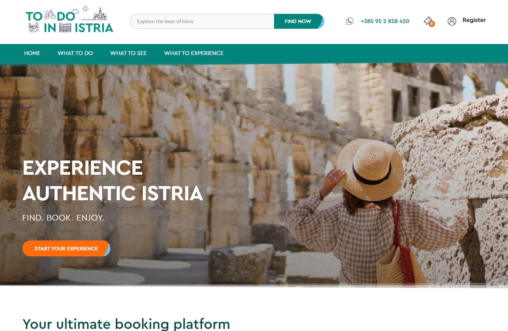This screenshot has width=508, height=331.
Task: Click the FIND NOW button
Action: click(x=299, y=21)
